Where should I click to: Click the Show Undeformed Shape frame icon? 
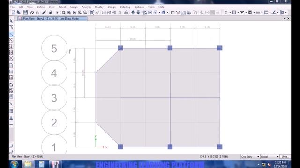click(172, 13)
